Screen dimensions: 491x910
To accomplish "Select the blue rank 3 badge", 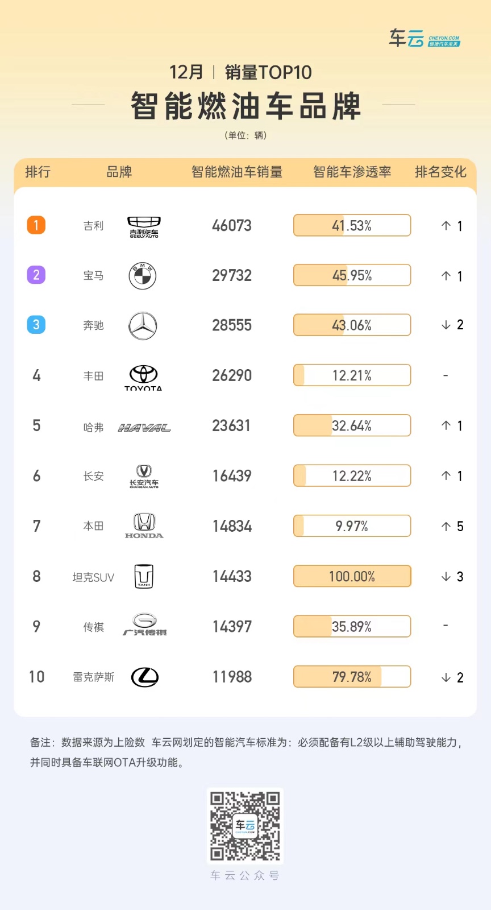I will 36,325.
